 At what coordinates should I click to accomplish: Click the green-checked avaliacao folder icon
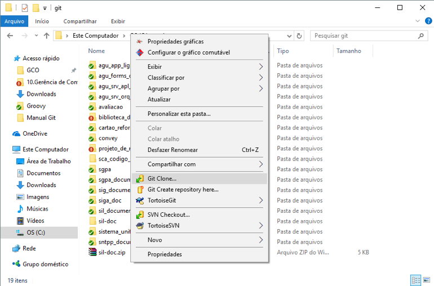coord(92,107)
